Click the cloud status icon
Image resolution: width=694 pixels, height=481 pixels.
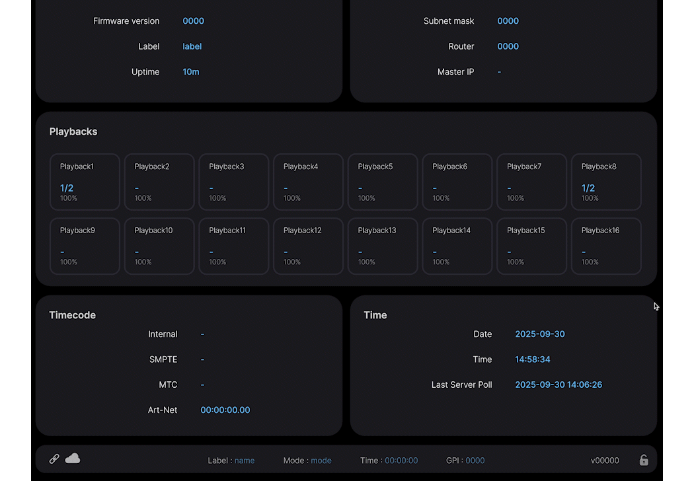(73, 459)
